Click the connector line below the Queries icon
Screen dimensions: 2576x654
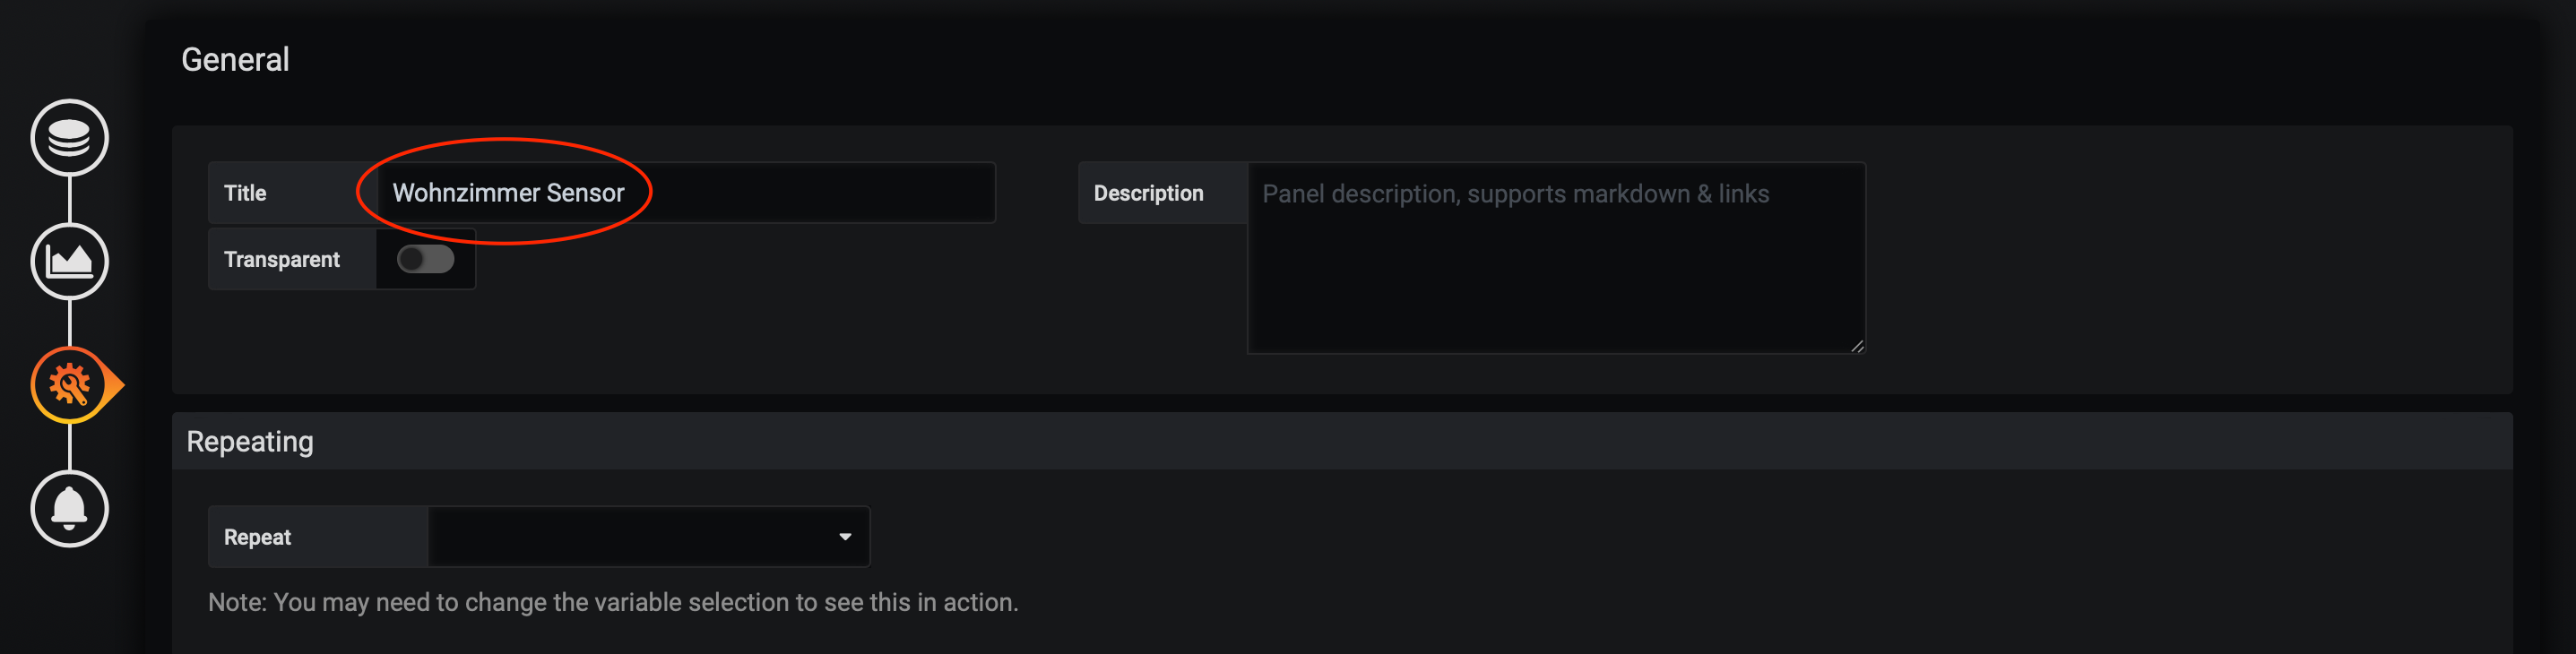(x=69, y=200)
